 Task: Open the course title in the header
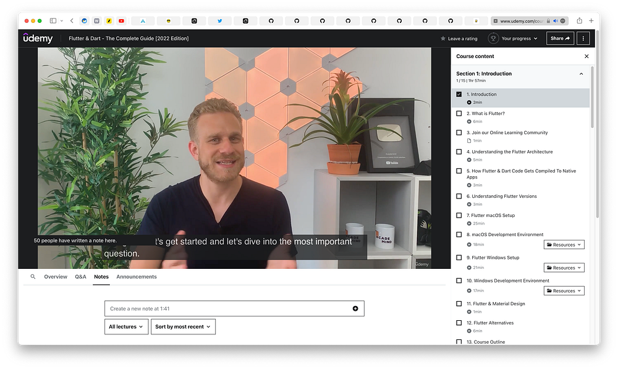(129, 39)
